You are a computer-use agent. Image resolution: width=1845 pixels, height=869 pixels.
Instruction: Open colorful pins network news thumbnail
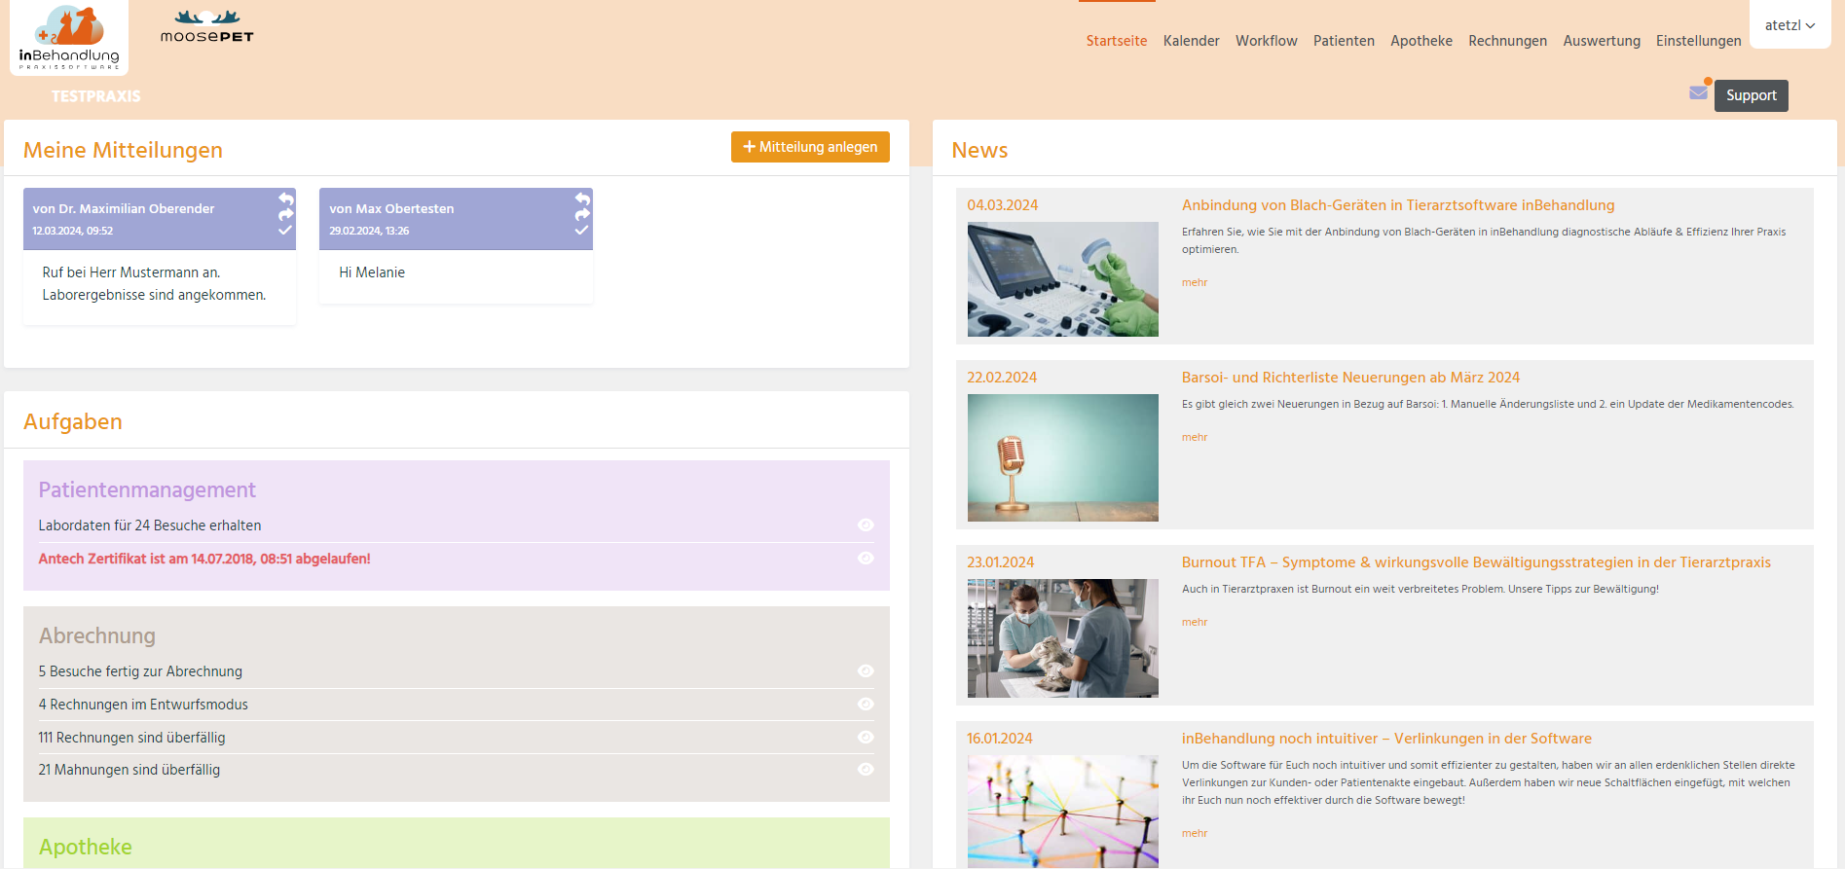coord(1063,812)
